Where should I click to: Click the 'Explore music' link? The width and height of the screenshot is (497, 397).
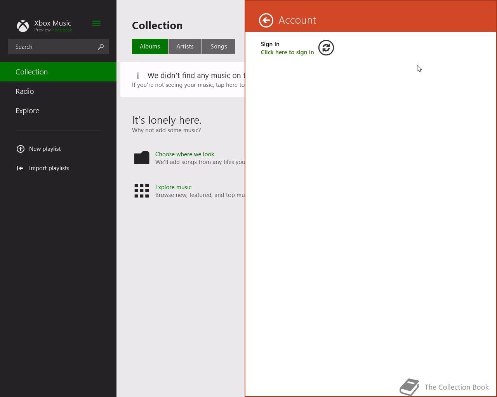pyautogui.click(x=173, y=187)
